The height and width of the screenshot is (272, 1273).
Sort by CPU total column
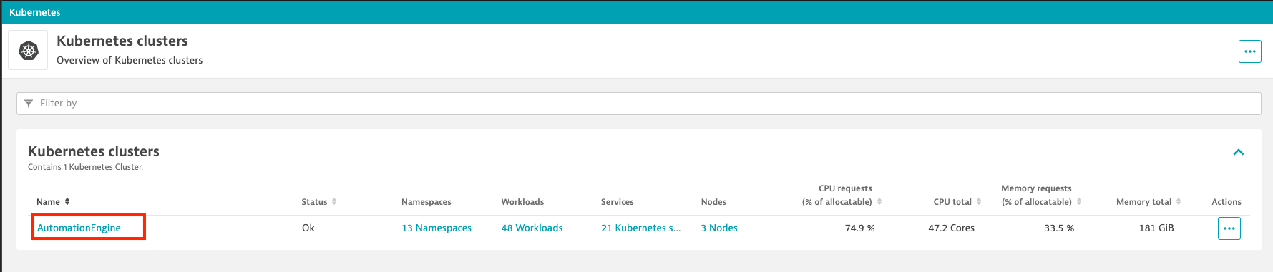(x=957, y=202)
